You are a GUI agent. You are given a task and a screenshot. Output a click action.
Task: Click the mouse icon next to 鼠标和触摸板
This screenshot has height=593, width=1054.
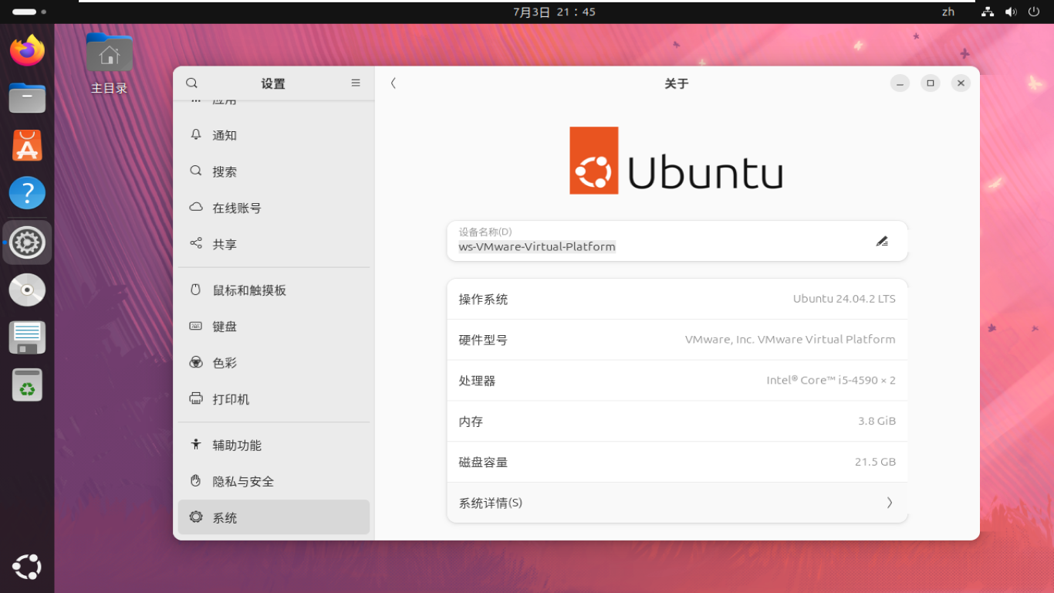click(196, 290)
